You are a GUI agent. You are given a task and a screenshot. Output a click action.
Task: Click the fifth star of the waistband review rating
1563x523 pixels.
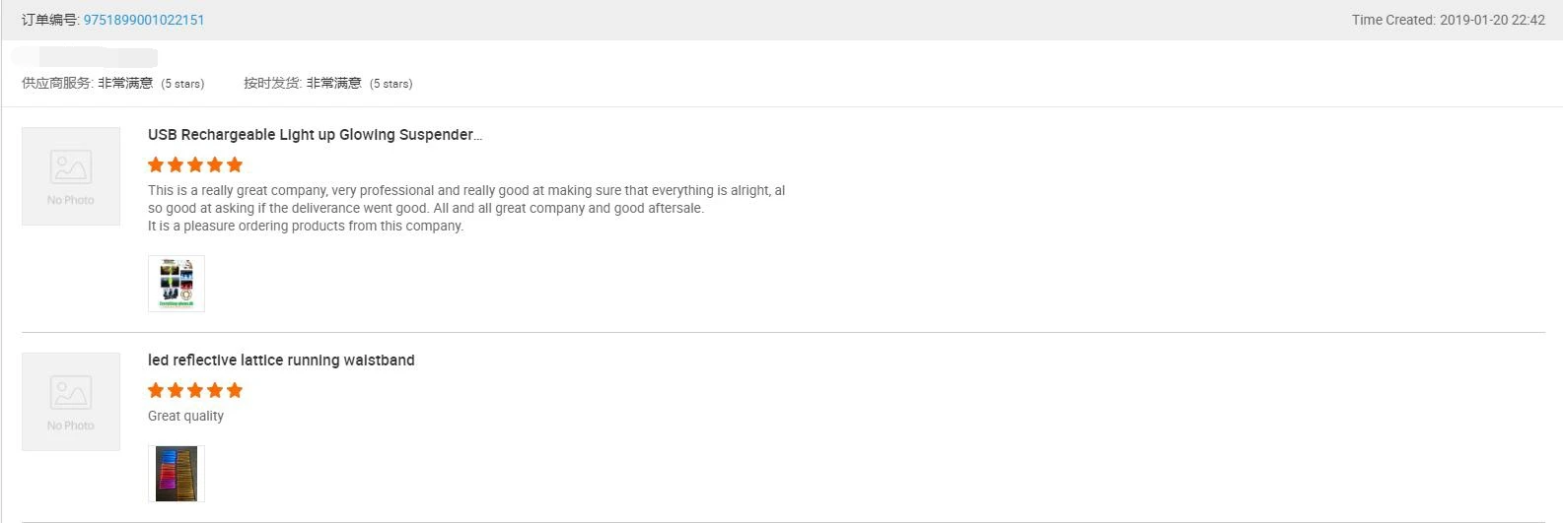(235, 390)
